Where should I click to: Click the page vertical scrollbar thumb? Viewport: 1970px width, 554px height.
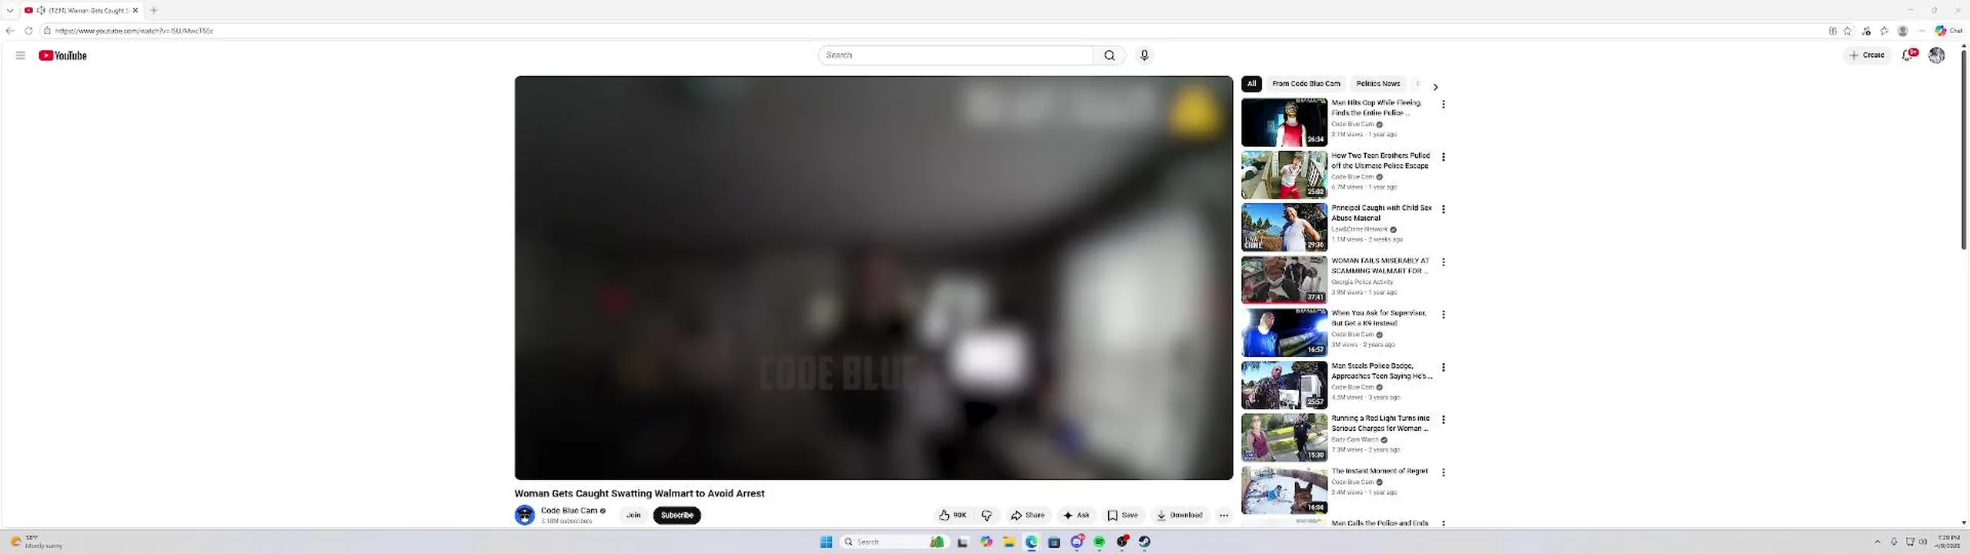1964,150
